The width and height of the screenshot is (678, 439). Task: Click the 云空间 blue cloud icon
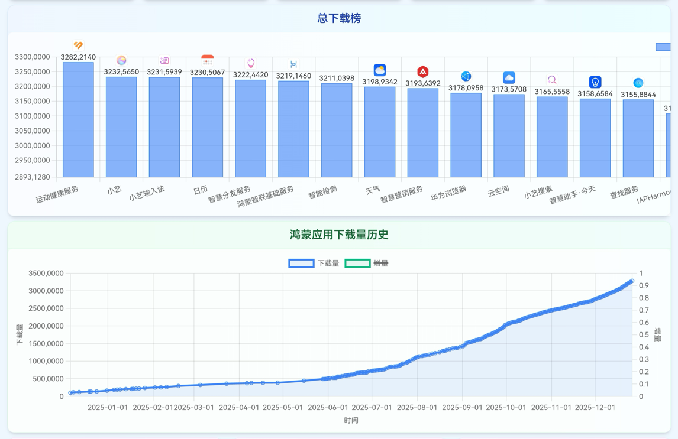[x=509, y=77]
